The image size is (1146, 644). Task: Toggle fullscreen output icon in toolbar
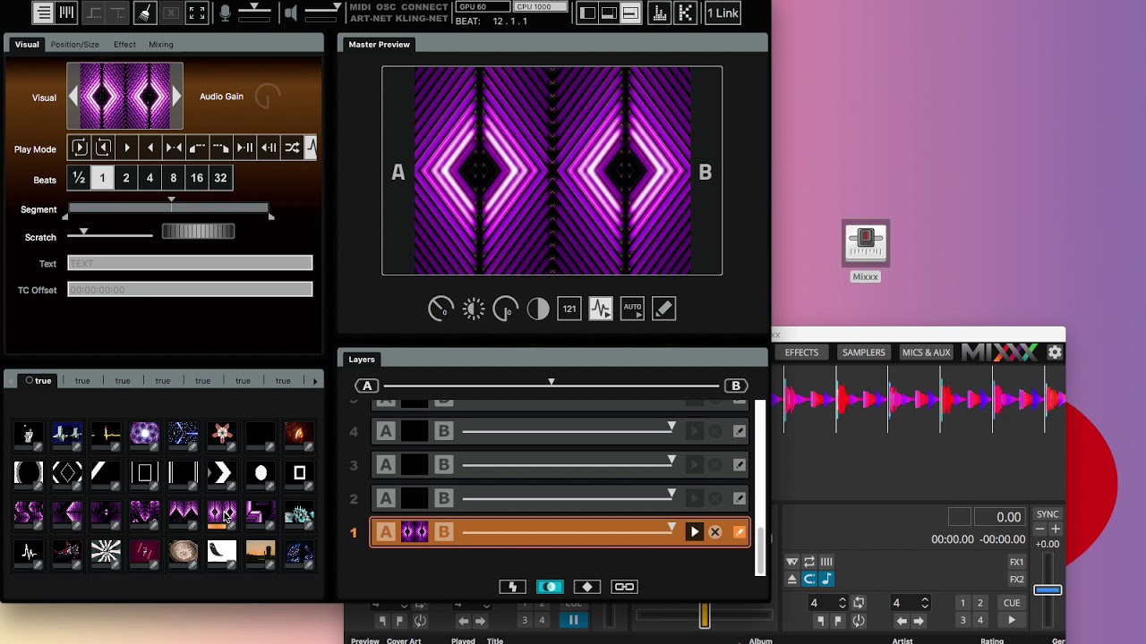point(197,13)
